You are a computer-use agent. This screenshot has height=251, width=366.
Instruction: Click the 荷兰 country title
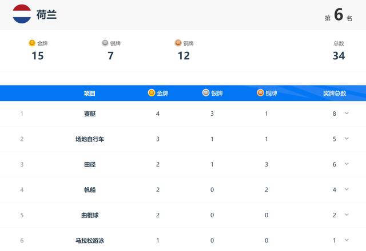coord(46,15)
